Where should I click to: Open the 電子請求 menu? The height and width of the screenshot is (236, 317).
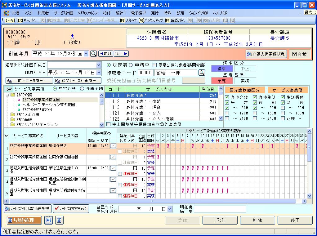138,13
